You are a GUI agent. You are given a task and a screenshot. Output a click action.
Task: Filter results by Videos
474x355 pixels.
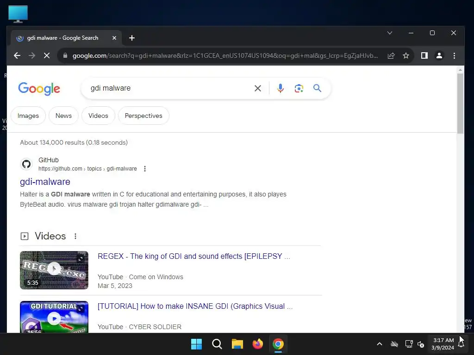(x=98, y=116)
